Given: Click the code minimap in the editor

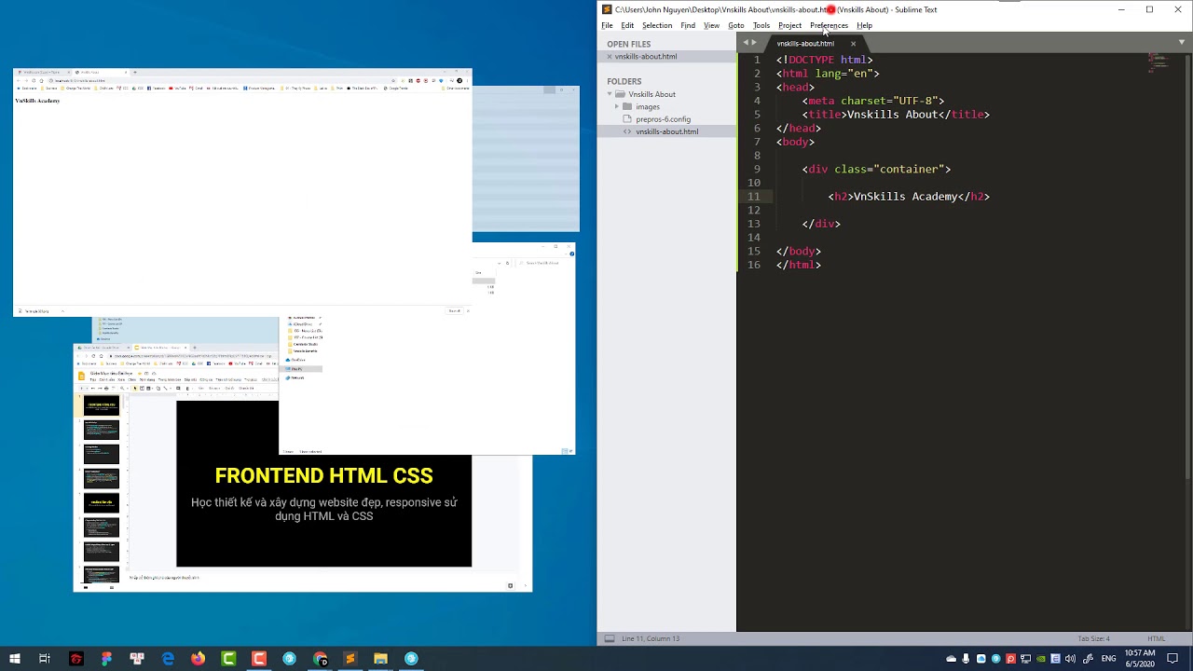Looking at the screenshot, I should click(x=1159, y=62).
